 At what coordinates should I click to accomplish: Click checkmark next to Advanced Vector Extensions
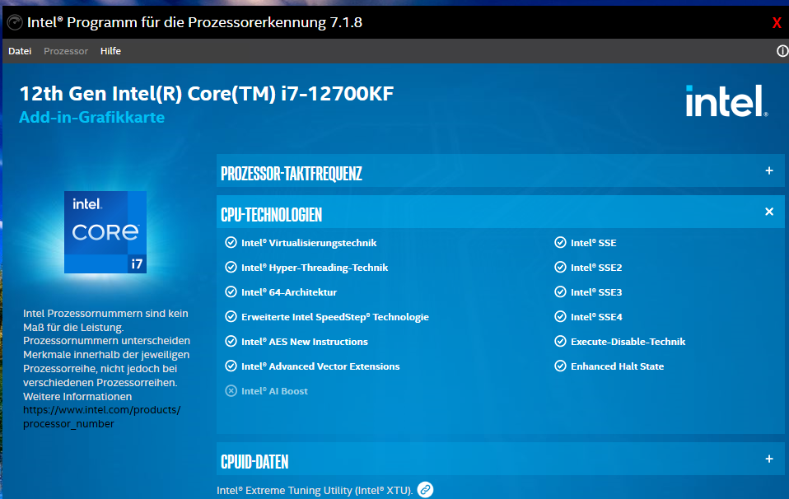(231, 366)
